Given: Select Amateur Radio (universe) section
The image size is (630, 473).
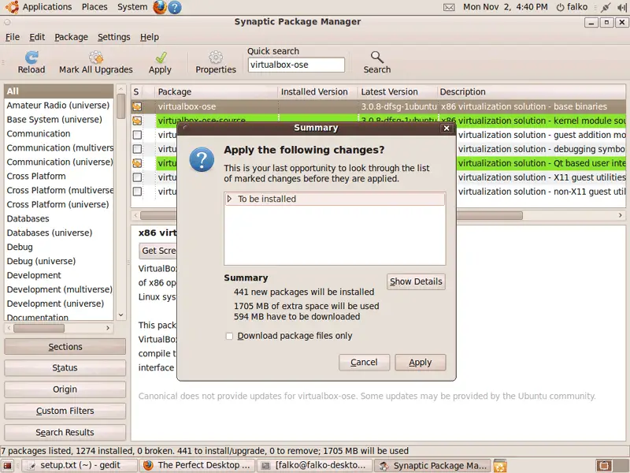Looking at the screenshot, I should 58,106.
